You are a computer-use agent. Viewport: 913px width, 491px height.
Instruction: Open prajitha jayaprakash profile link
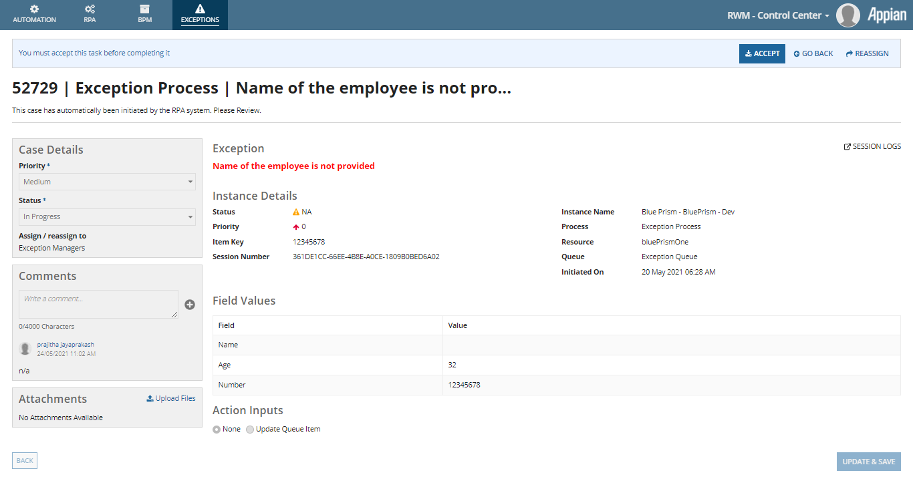66,345
